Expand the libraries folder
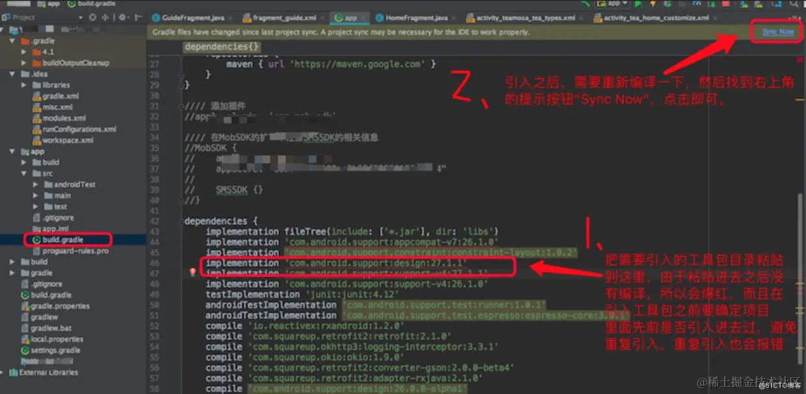 tap(24, 85)
